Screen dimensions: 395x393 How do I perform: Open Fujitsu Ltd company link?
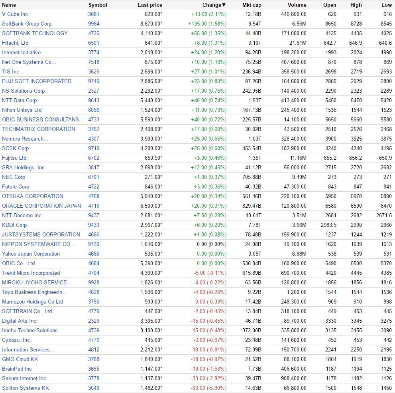click(x=14, y=158)
